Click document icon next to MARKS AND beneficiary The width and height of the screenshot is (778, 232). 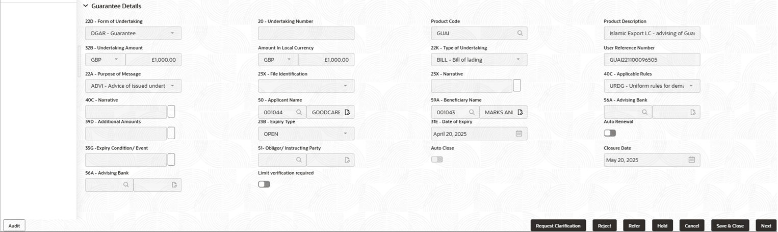pos(520,112)
